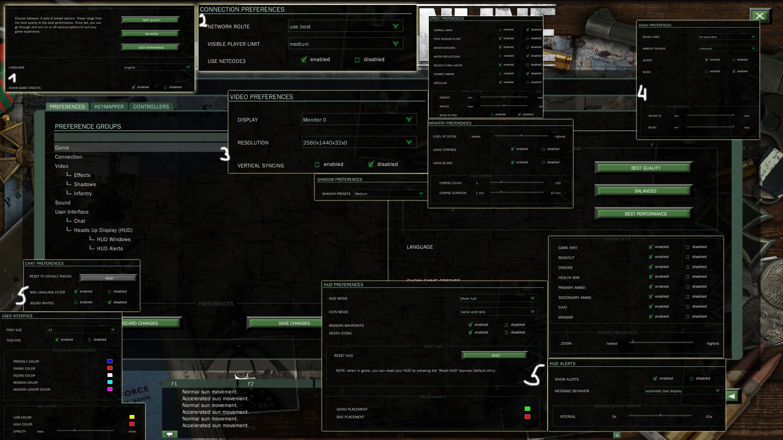783x440 pixels.
Task: Open the Resolution dropdown
Action: point(409,142)
